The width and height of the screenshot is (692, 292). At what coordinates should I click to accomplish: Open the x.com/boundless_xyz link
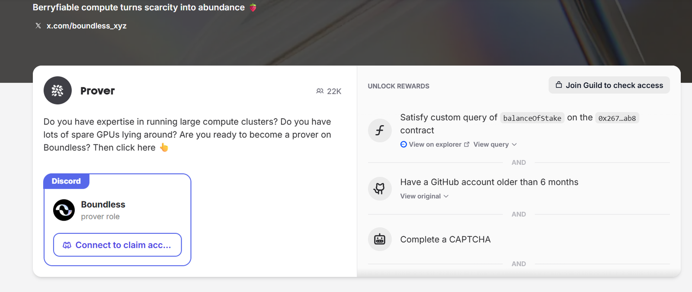tap(86, 26)
